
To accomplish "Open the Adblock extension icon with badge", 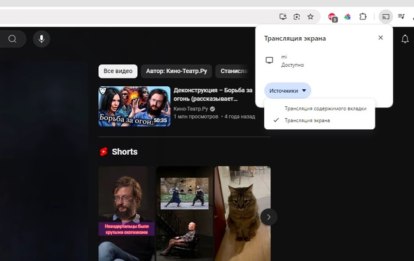I will [x=332, y=17].
